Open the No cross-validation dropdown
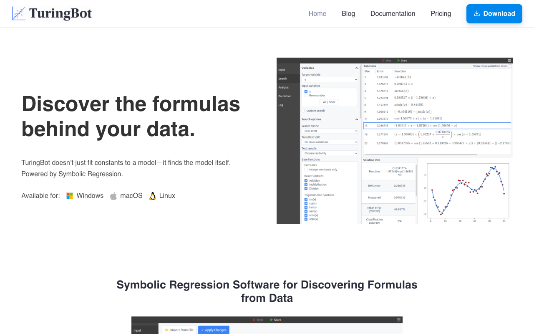This screenshot has width=534, height=334. click(x=330, y=142)
